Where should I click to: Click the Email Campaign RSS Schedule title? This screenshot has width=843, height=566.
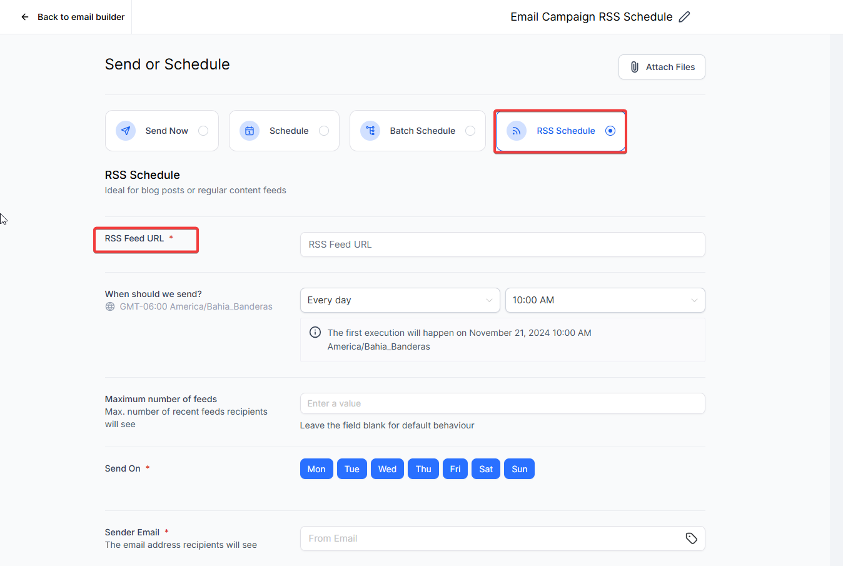click(592, 17)
